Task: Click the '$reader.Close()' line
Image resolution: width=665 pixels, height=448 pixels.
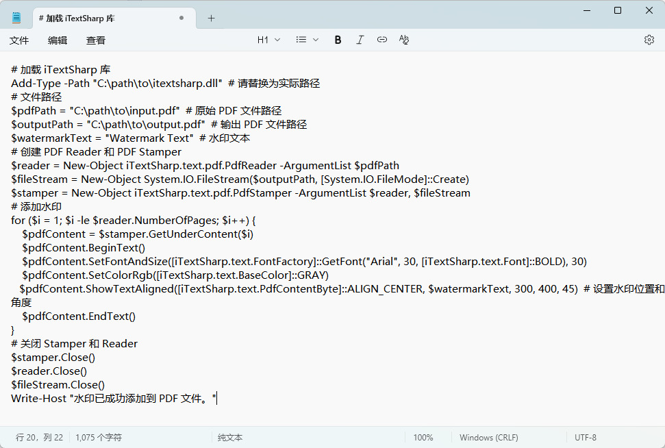Action: [49, 371]
